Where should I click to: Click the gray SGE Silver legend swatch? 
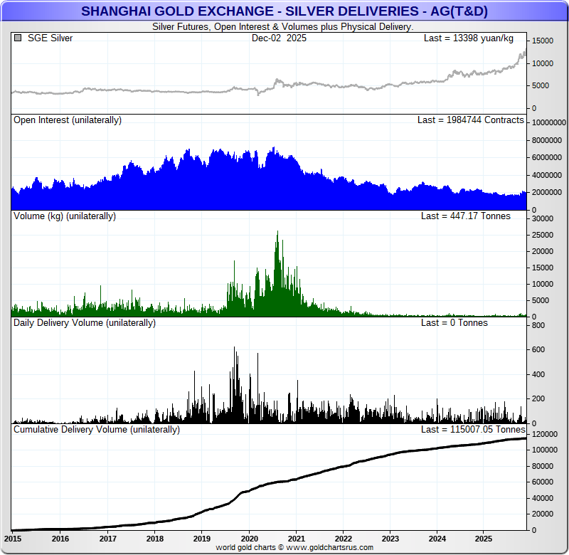pos(18,38)
